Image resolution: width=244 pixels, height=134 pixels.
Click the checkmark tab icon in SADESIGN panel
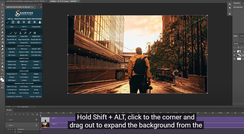tap(8, 22)
